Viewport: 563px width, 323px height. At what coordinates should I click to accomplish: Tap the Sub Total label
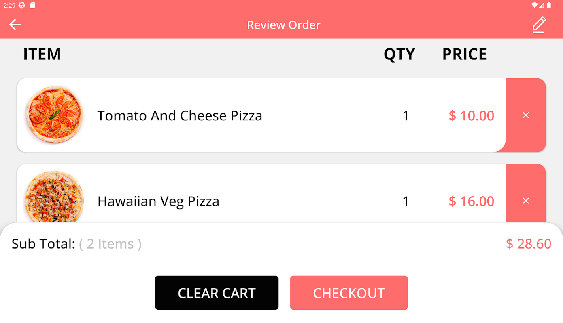43,244
